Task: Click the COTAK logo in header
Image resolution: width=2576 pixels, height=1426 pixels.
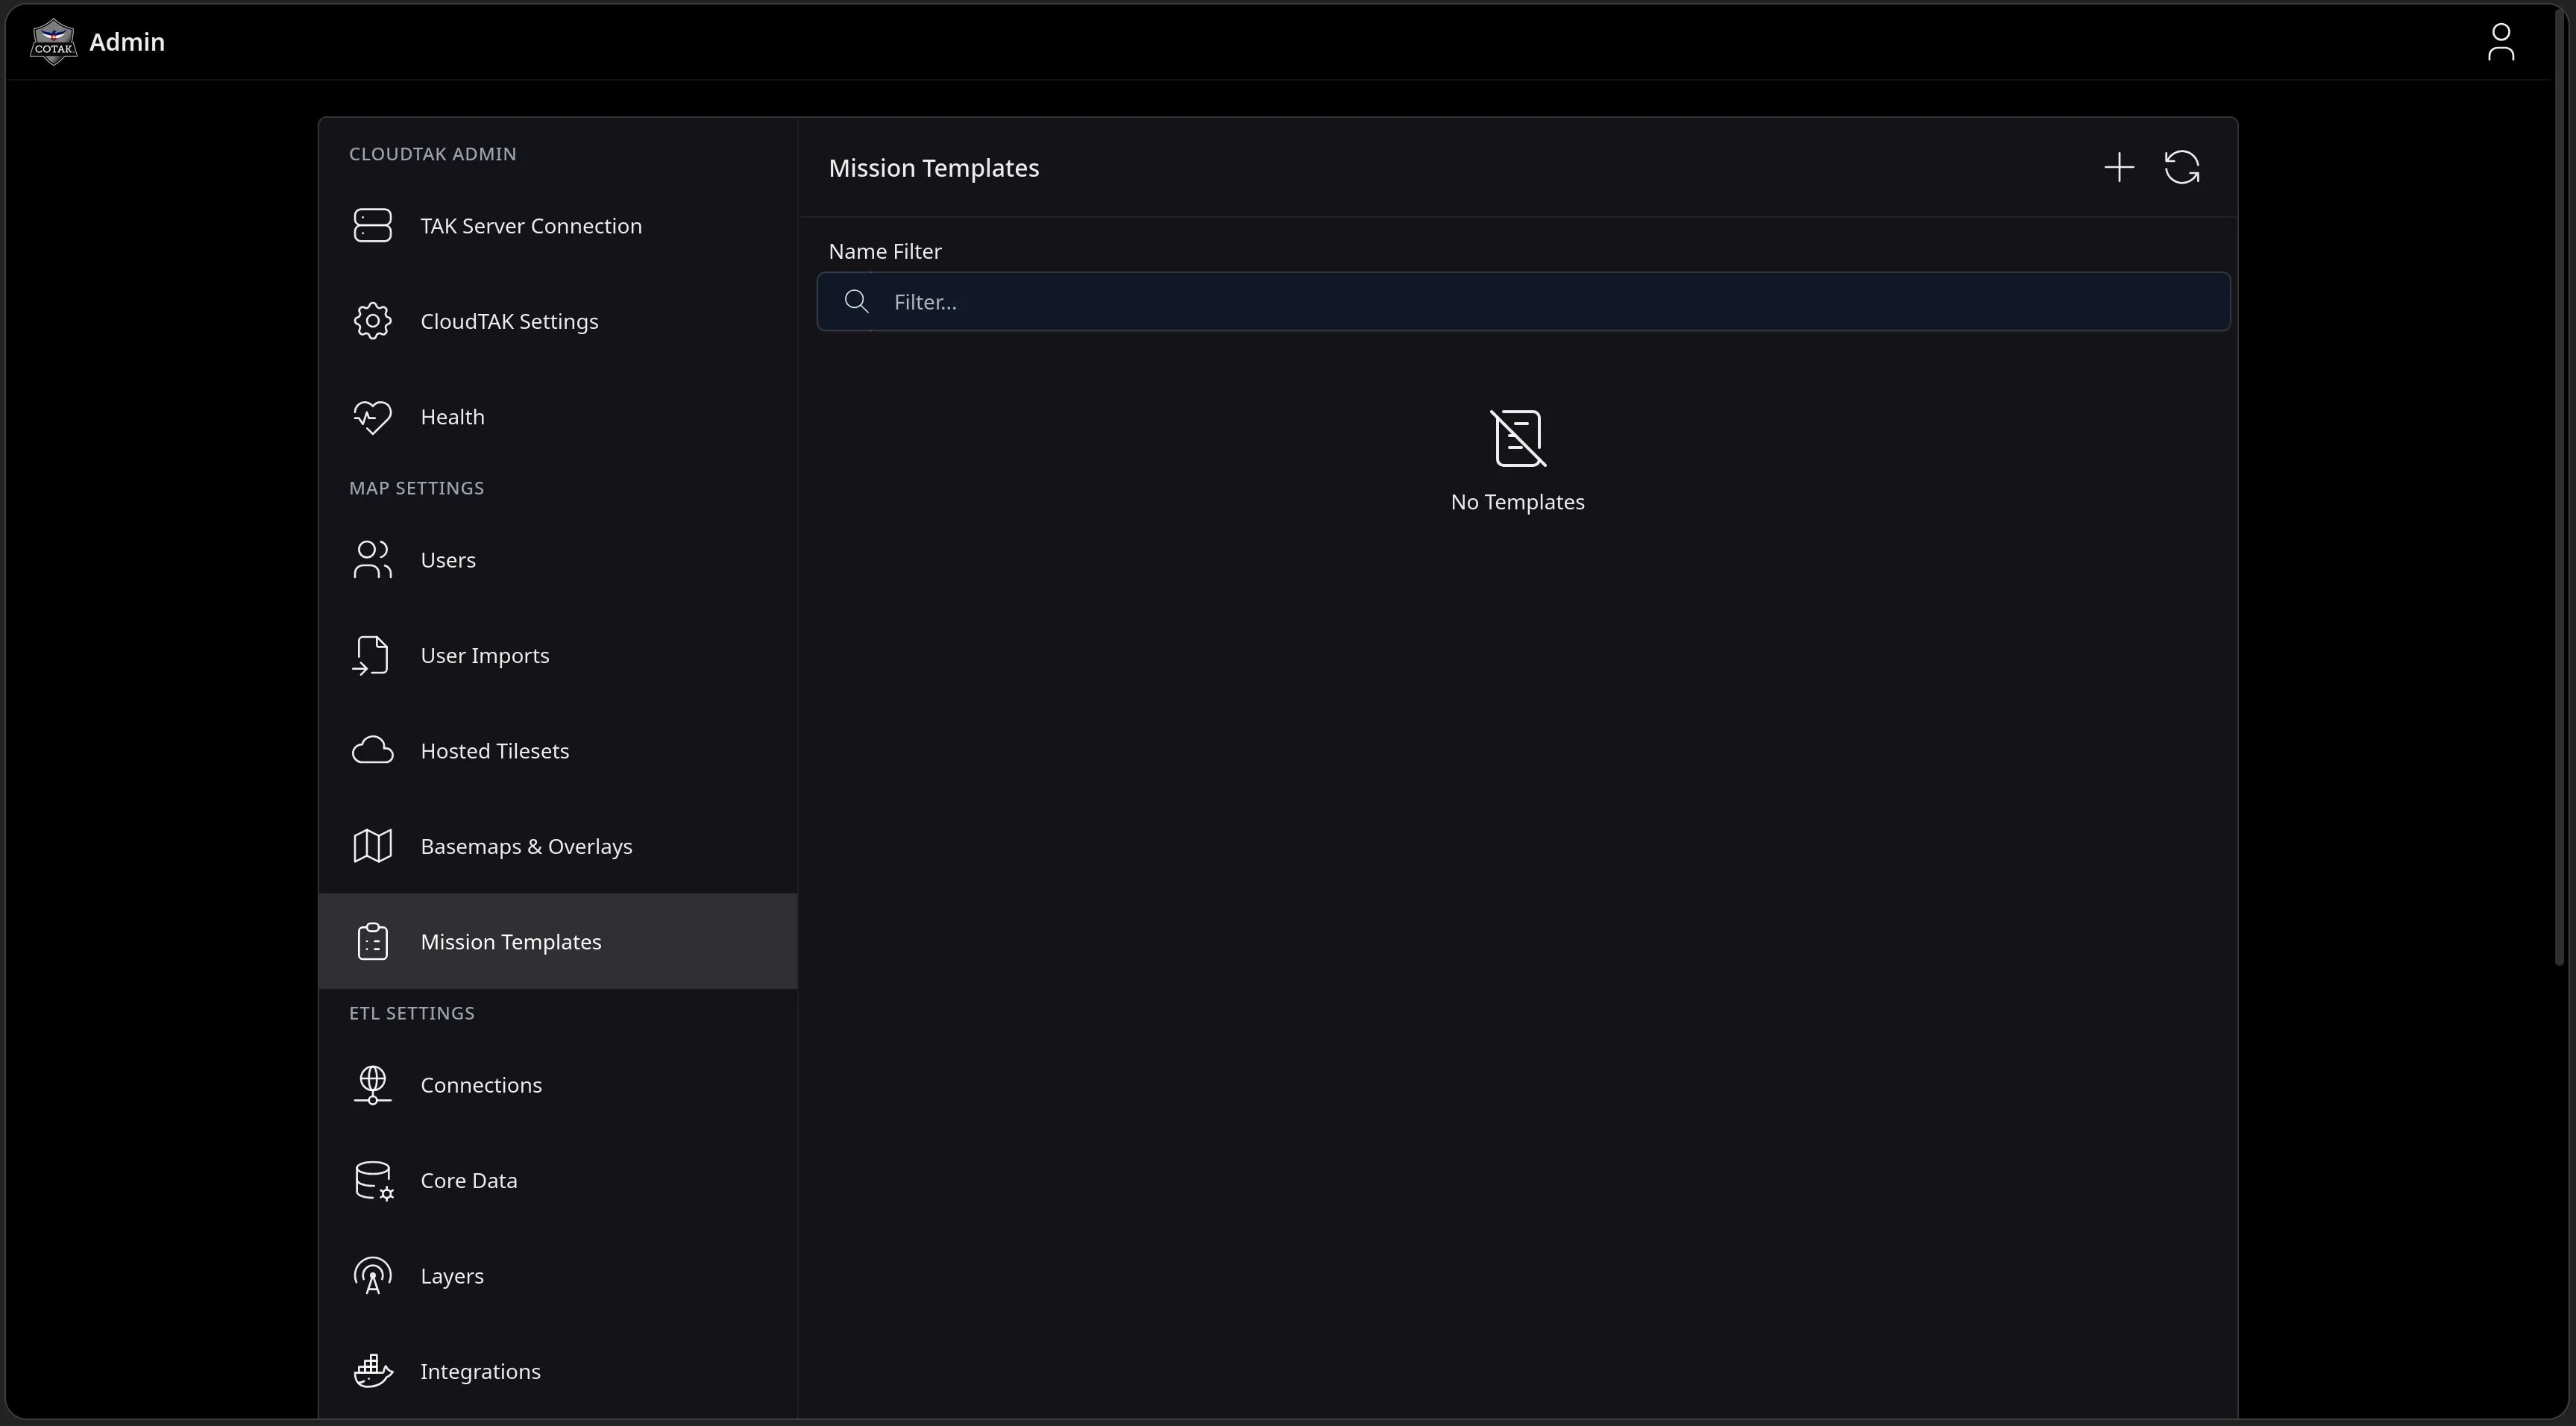Action: (x=53, y=42)
